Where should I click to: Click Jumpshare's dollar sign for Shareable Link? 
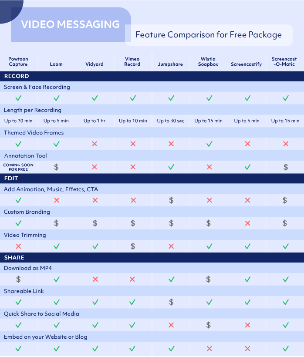coord(171,302)
